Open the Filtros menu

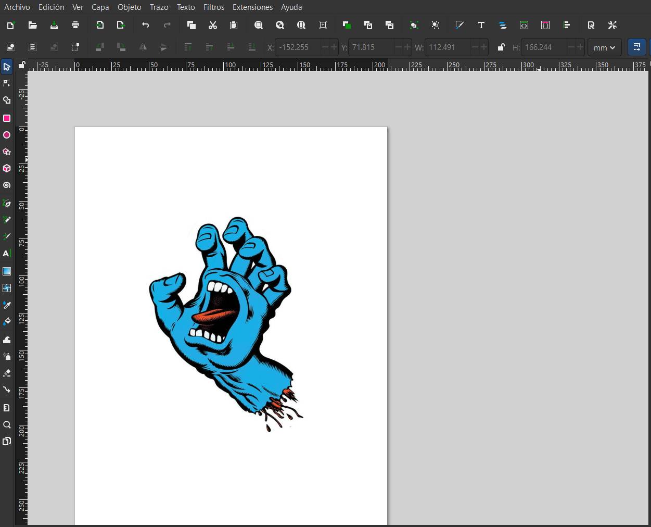coord(213,7)
